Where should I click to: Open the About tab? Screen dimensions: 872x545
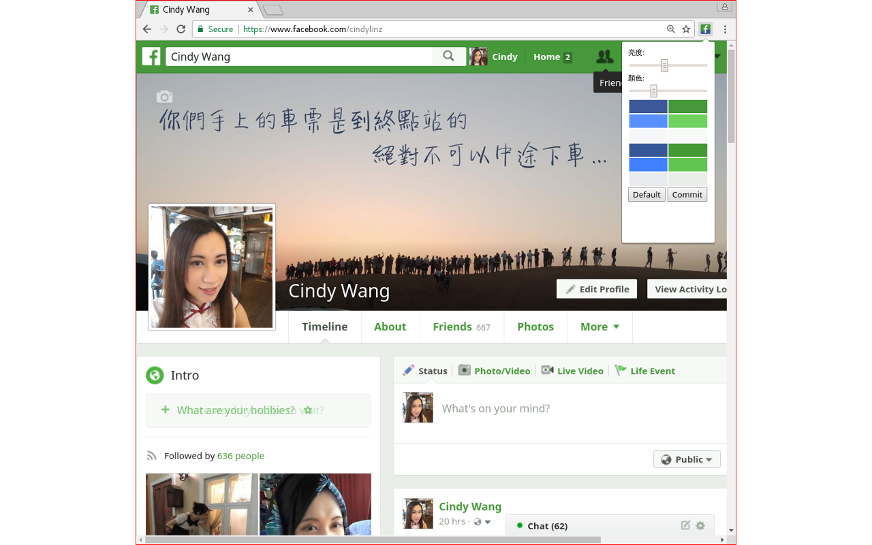390,327
